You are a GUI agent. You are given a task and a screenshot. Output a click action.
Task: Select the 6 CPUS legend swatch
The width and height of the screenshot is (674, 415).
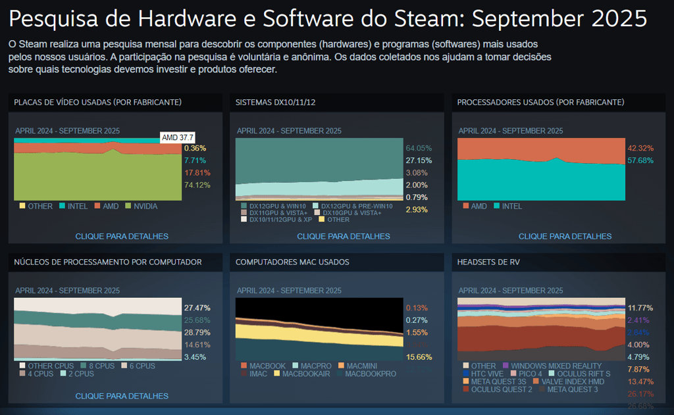(x=124, y=366)
